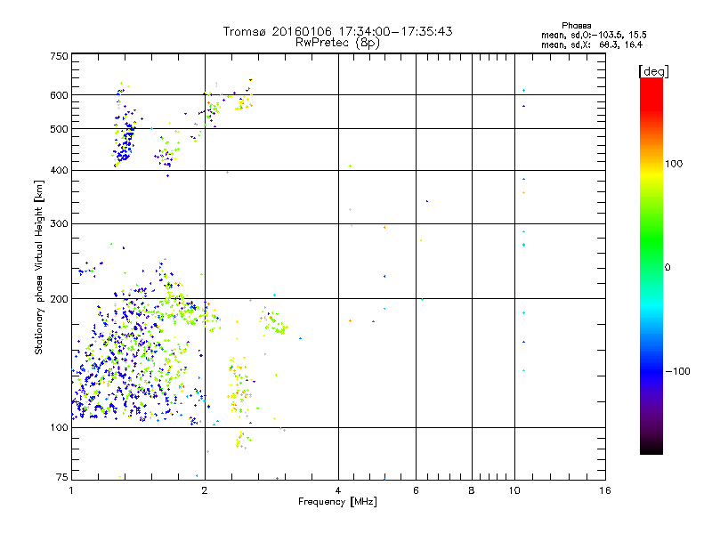Click the black bottom of the phase colorbar
The image size is (712, 534).
tap(651, 448)
